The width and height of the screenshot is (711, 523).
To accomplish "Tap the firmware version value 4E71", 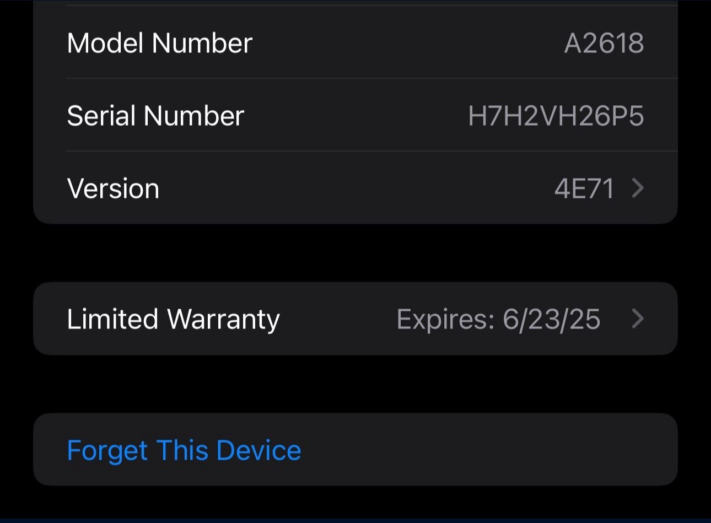I will pos(584,188).
